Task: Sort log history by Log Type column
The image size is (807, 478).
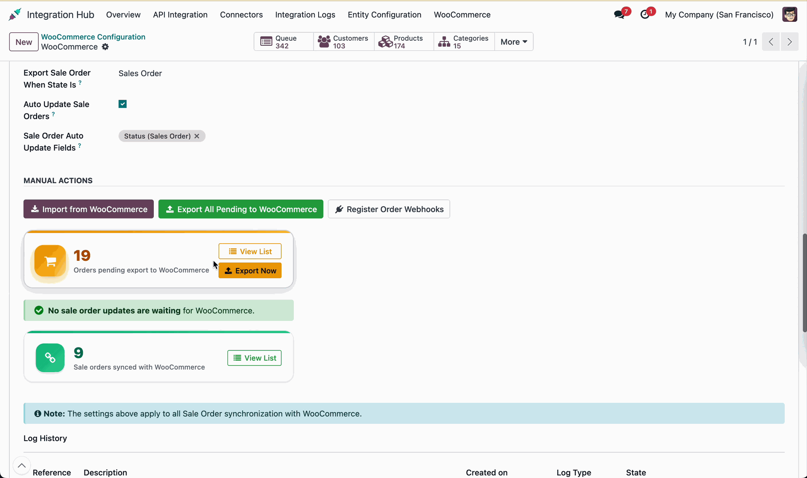Action: click(574, 473)
